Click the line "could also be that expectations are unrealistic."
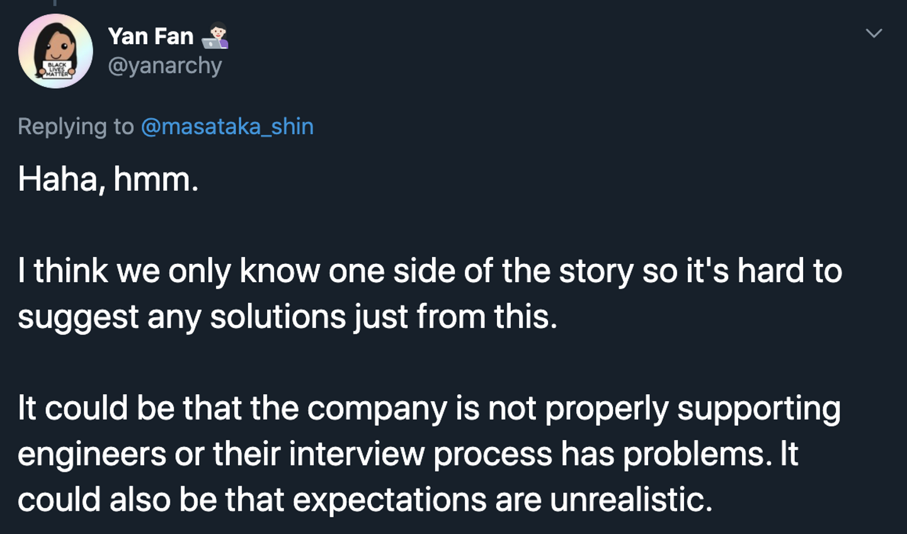907x534 pixels. click(x=365, y=500)
